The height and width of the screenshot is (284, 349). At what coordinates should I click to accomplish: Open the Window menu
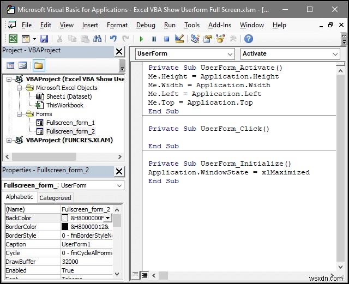pos(252,25)
